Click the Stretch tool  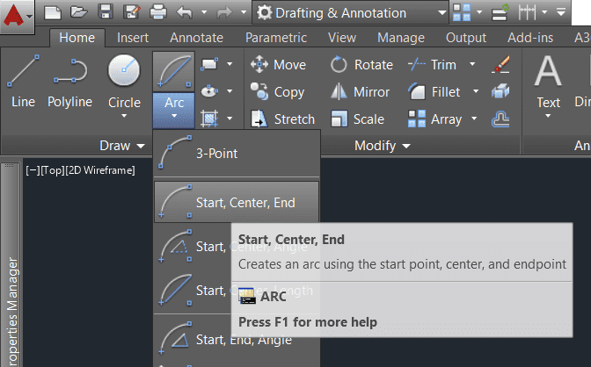281,119
